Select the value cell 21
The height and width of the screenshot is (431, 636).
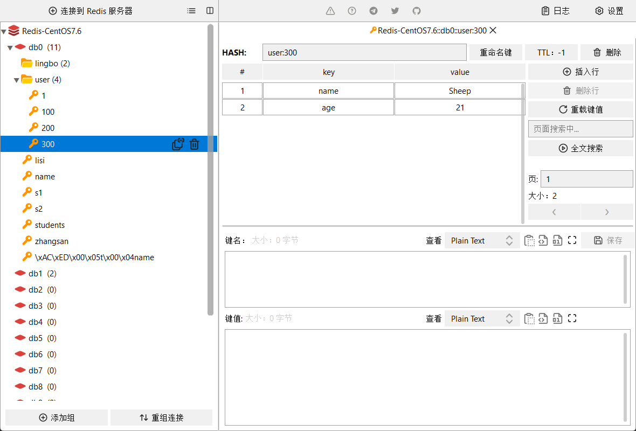[460, 107]
